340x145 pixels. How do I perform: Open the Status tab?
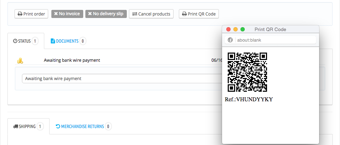point(26,41)
